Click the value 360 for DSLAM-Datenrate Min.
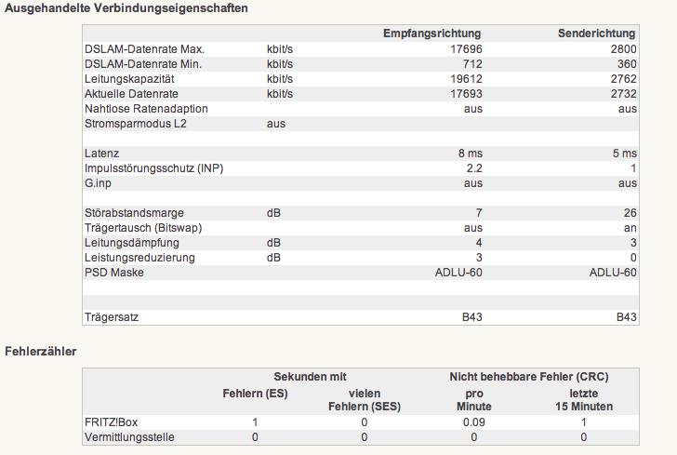677x455 pixels. tap(627, 64)
